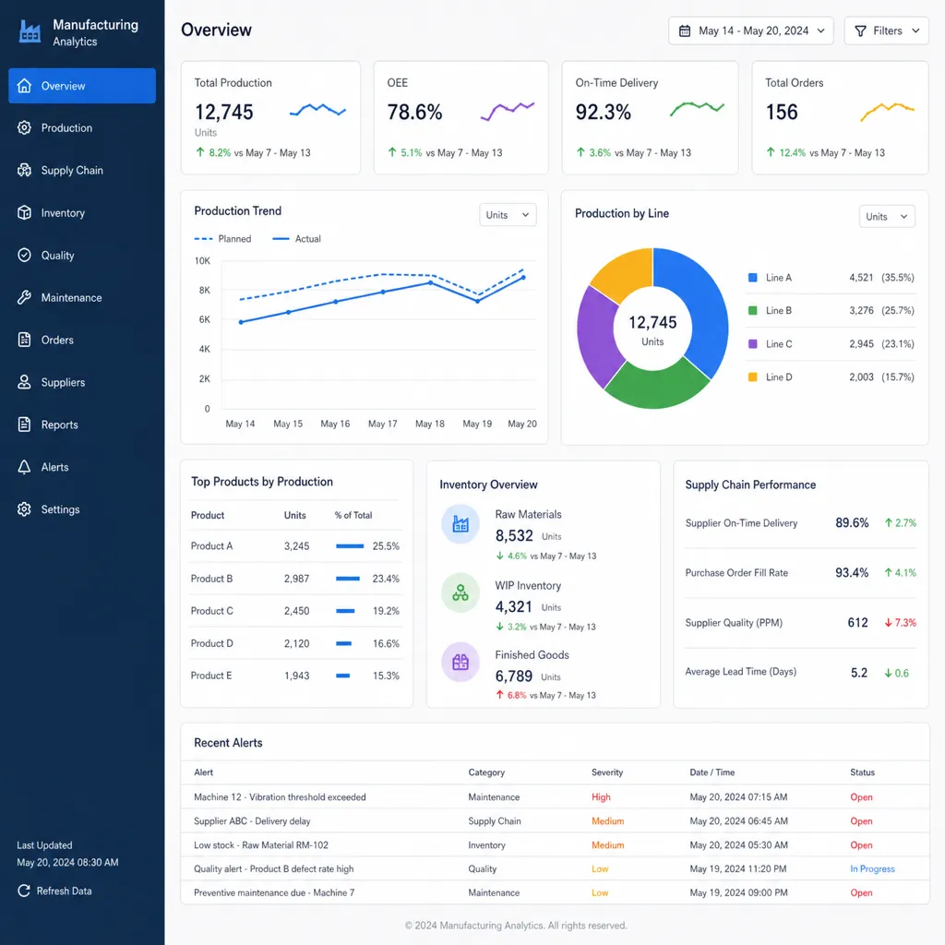Click the Overview home icon
Image resolution: width=945 pixels, height=945 pixels.
pos(24,86)
